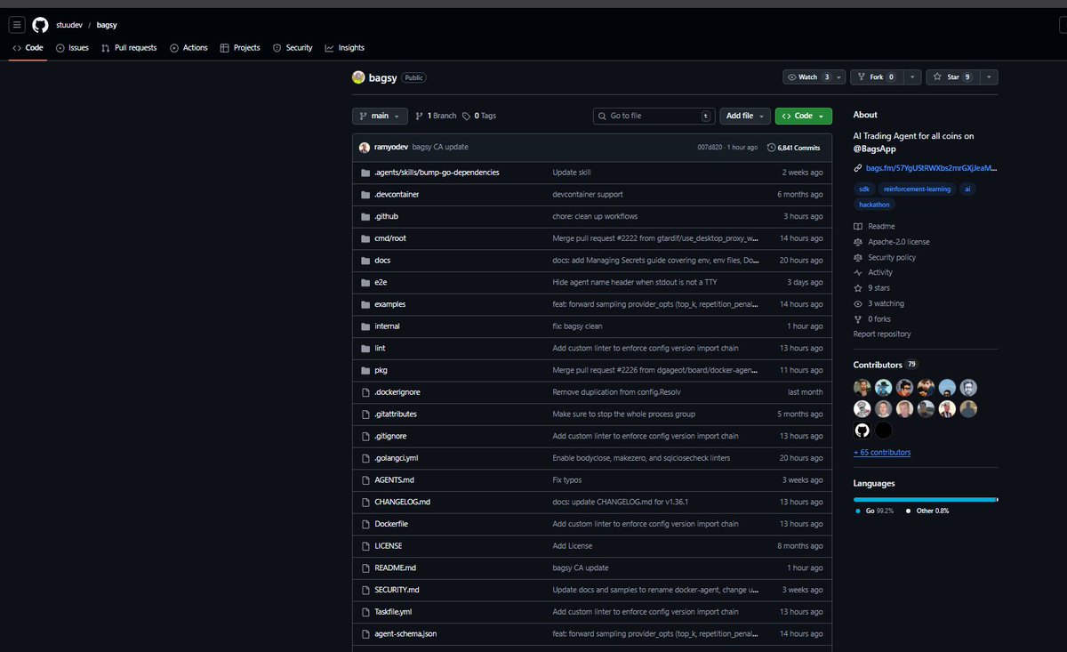Click the folder icon beside pkg

(x=365, y=370)
